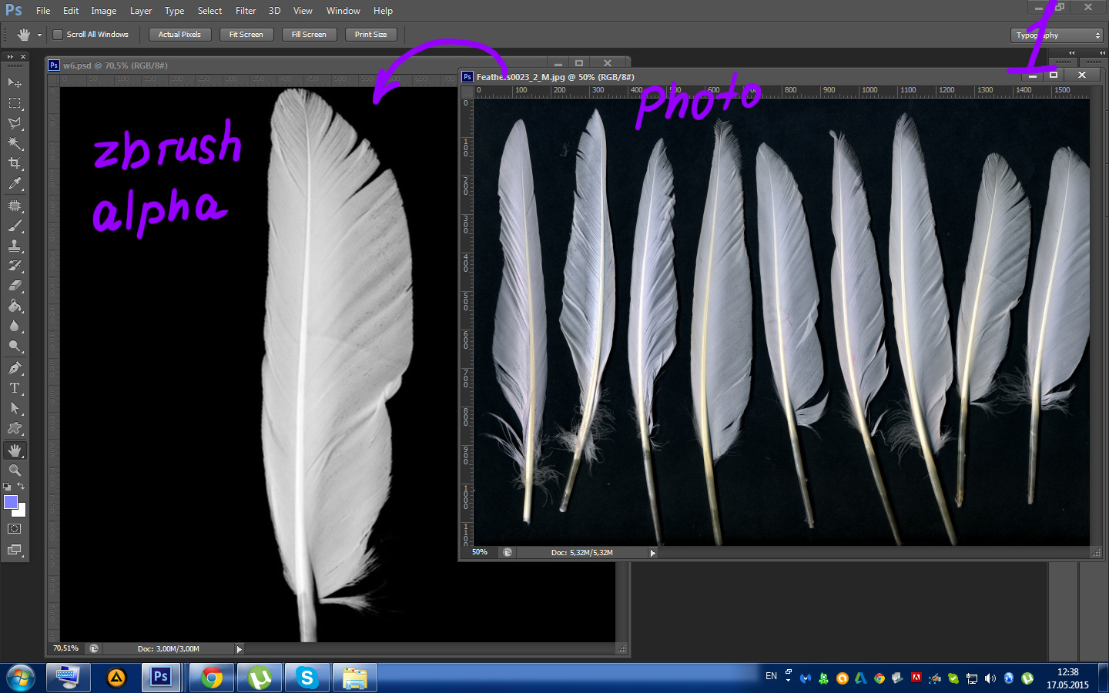This screenshot has width=1109, height=693.
Task: Select the Blur tool
Action: pos(15,326)
